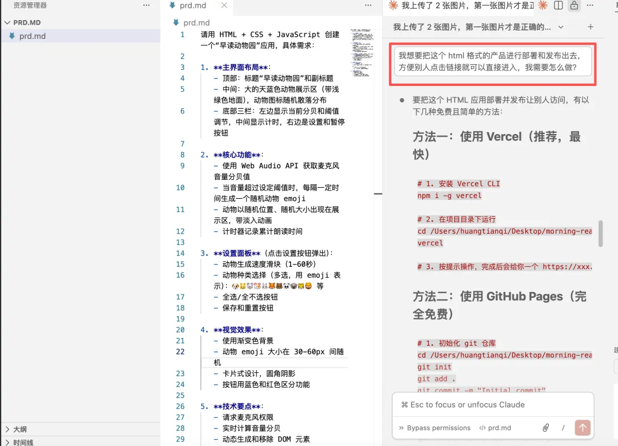This screenshot has height=446, width=618.
Task: Split the editor with layout icon
Action: [x=558, y=5]
